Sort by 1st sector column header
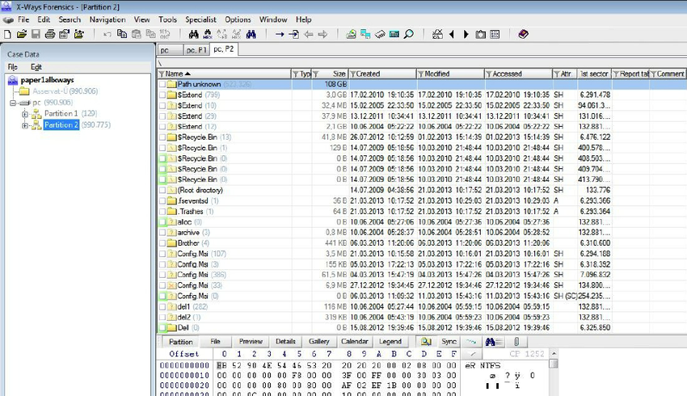 [x=594, y=74]
